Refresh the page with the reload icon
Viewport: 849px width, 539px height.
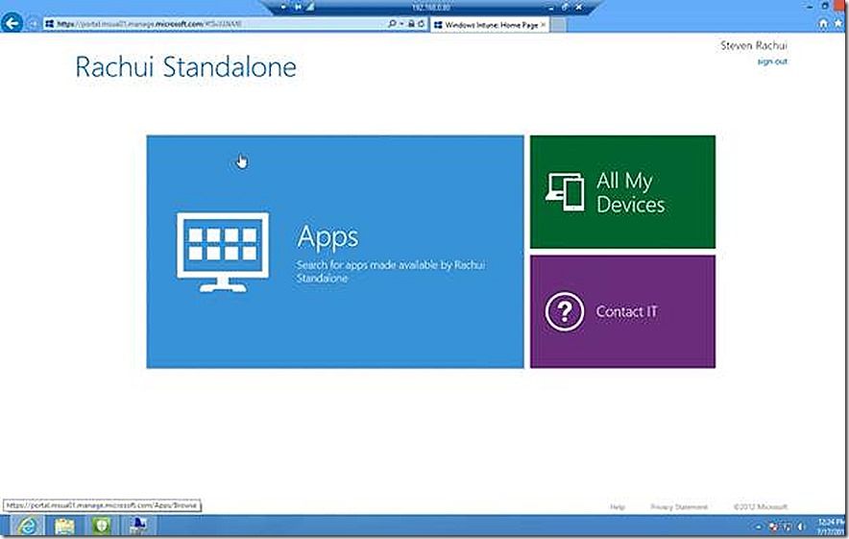[x=422, y=24]
